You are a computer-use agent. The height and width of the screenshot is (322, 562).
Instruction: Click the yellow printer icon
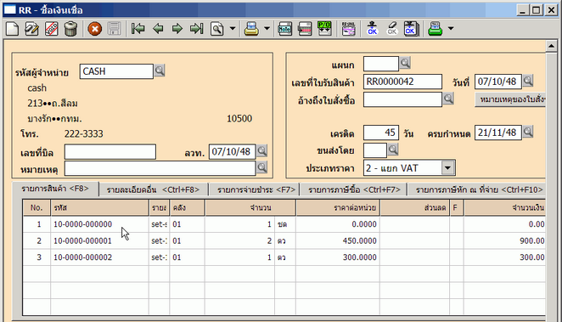tap(251, 29)
